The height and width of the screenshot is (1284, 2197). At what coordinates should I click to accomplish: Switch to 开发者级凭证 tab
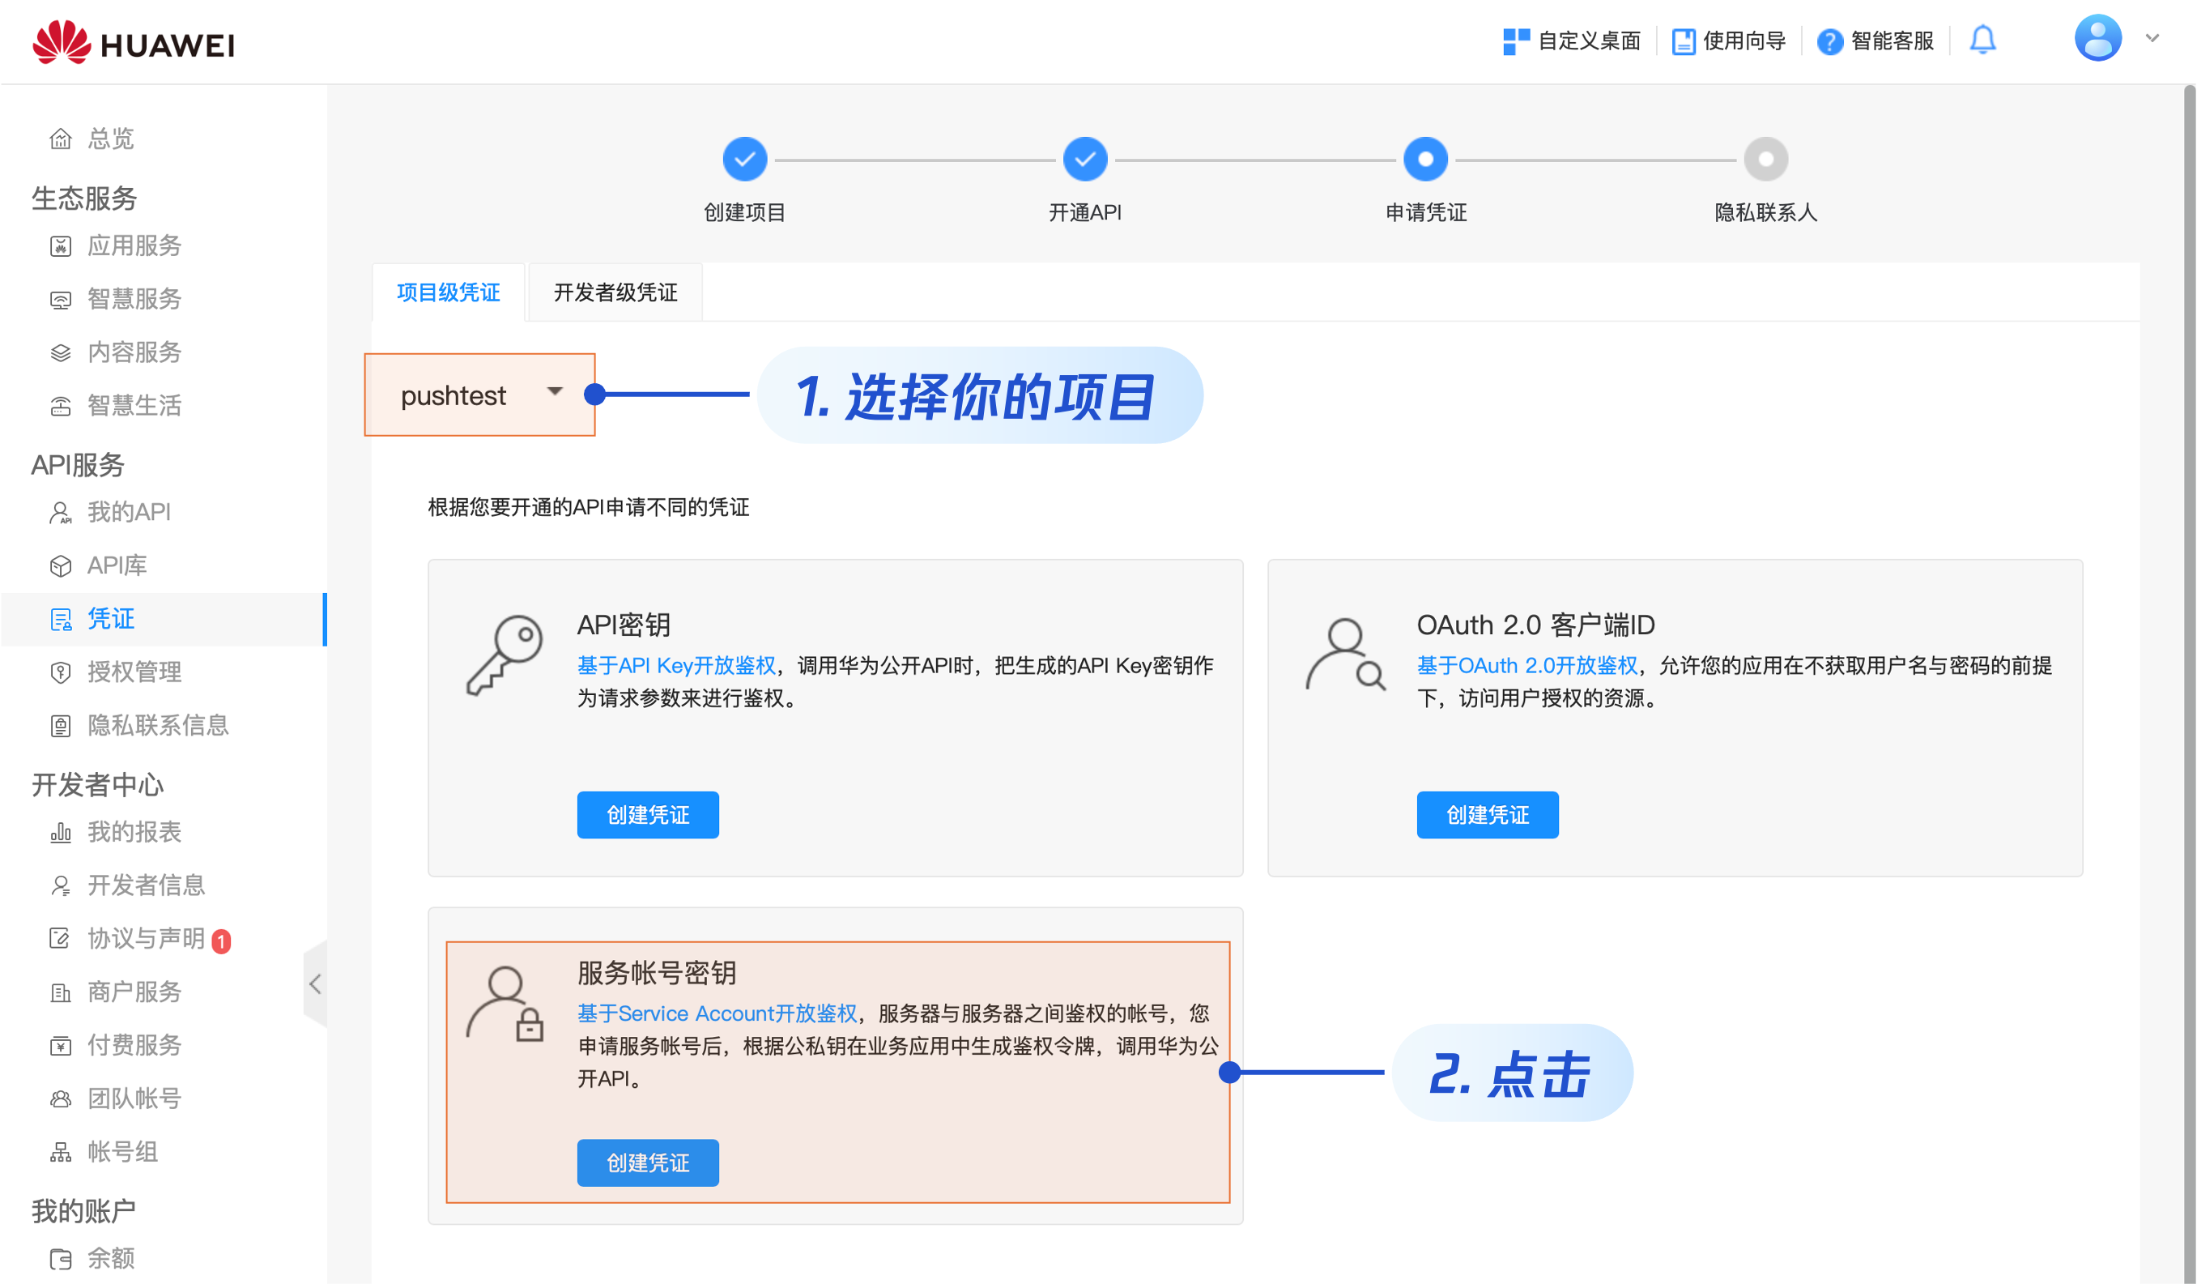615,292
